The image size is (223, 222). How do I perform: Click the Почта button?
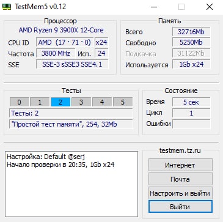[x=180, y=179]
